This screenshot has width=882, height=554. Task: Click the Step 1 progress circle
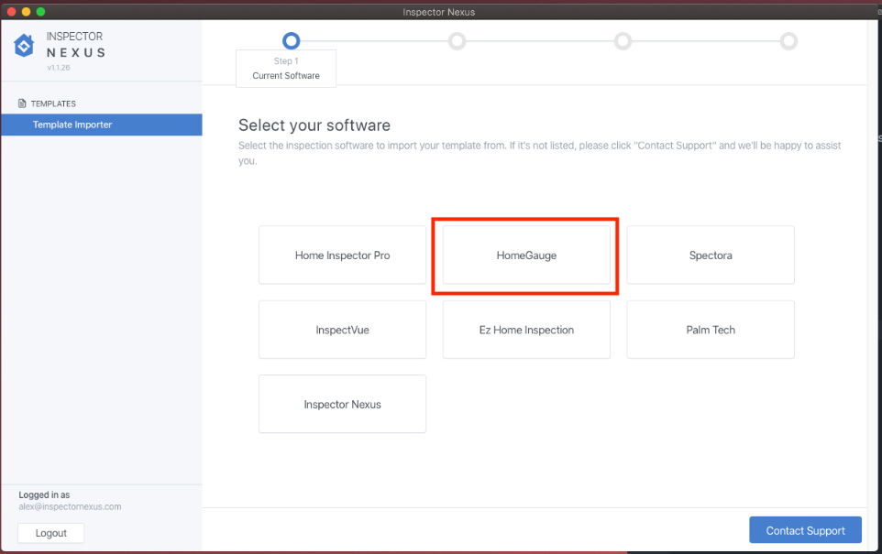(292, 40)
